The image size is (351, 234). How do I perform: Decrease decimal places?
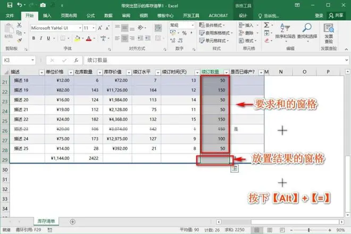click(x=180, y=41)
